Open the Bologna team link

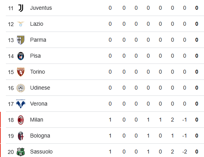(x=40, y=136)
